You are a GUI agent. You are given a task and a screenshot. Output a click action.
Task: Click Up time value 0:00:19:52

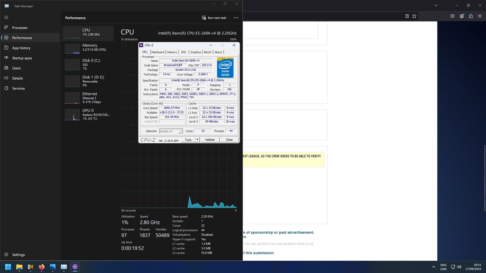[133, 248]
